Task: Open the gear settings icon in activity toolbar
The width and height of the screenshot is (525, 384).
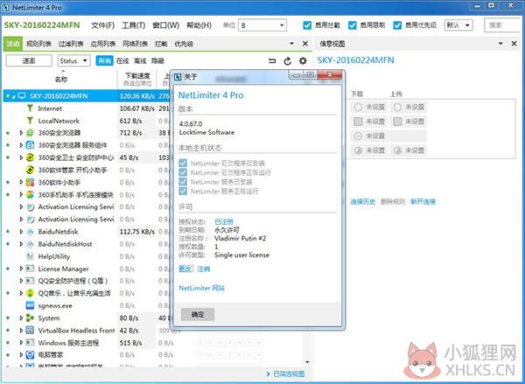Action: [303, 61]
